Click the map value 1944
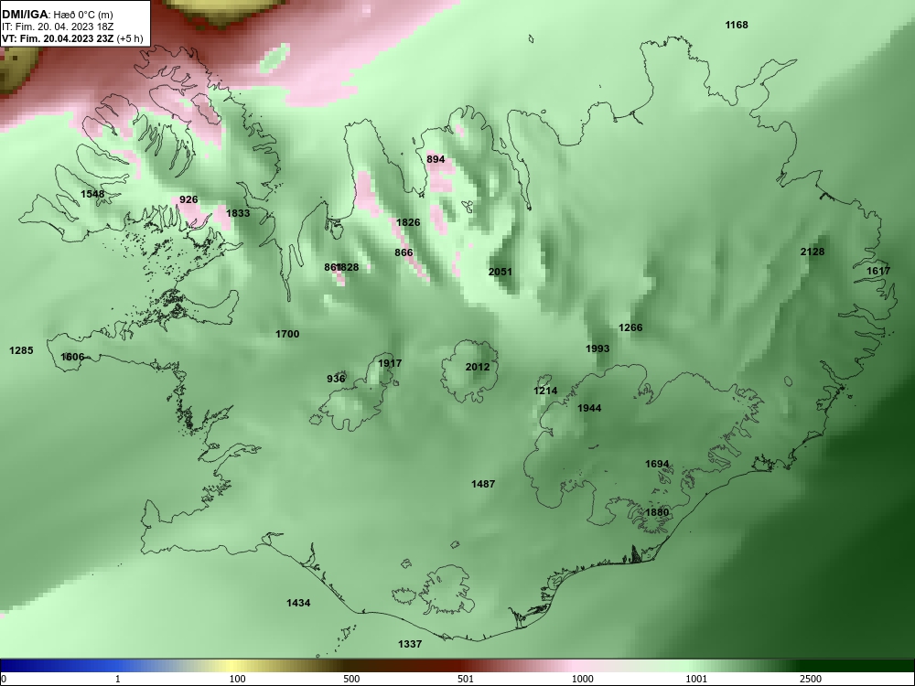Screen dimensions: 915x686 [589, 408]
